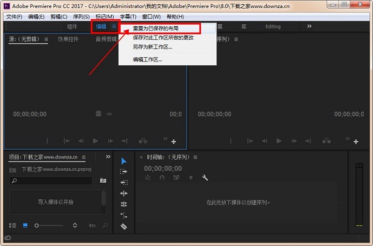
Task: Switch to the 库 workspace
Action: click(244, 26)
